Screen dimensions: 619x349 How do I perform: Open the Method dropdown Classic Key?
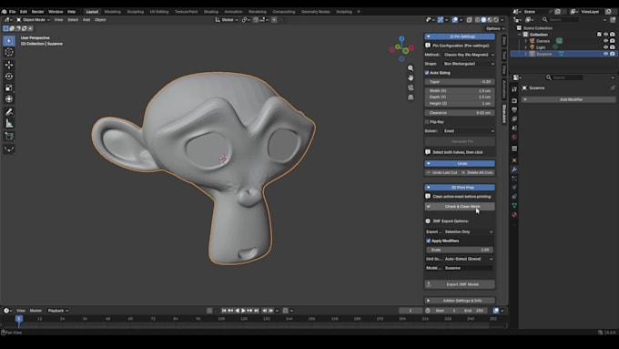click(469, 55)
